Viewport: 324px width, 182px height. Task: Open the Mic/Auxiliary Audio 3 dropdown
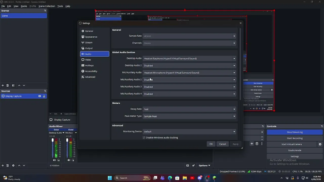[x=190, y=87]
